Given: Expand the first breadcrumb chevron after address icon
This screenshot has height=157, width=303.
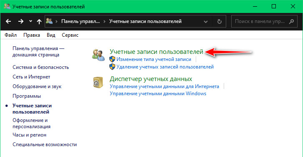Looking at the screenshot, I should pyautogui.click(x=57, y=21).
